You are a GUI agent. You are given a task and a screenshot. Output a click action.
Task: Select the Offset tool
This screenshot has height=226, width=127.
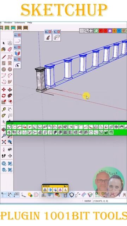pos(10,102)
